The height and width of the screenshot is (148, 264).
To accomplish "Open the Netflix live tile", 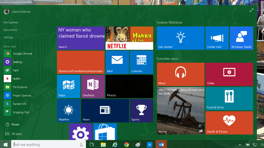I will (129, 38).
